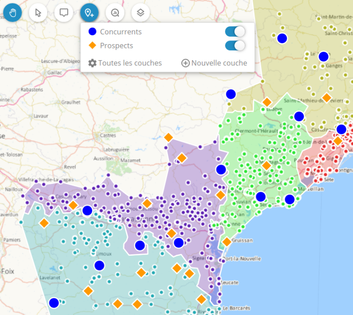Click the blue competitor marker near Ganges

[323, 56]
